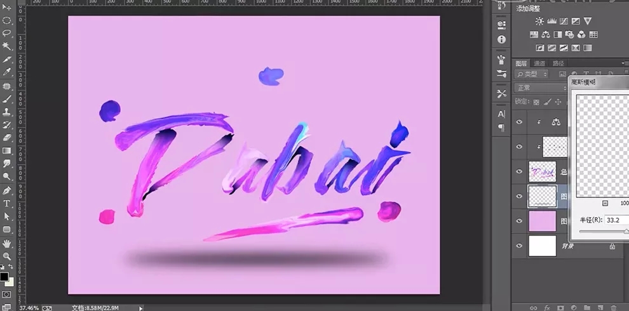Hide the 背景 layer
Screen dimensions: 629x311
519,245
